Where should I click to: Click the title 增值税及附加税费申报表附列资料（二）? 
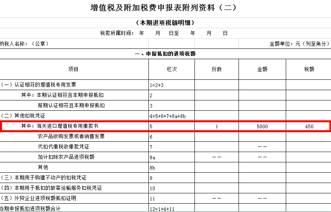[x=164, y=8]
